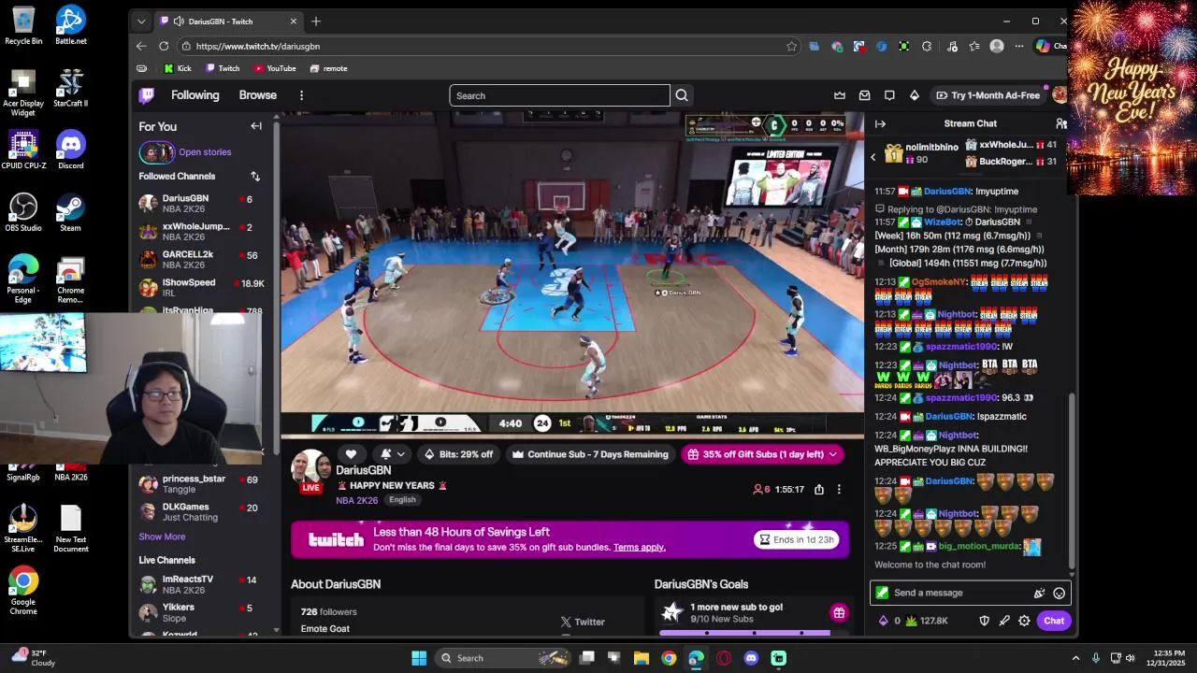
Task: Click the NBA 2K26 category link under stream title
Action: click(357, 500)
